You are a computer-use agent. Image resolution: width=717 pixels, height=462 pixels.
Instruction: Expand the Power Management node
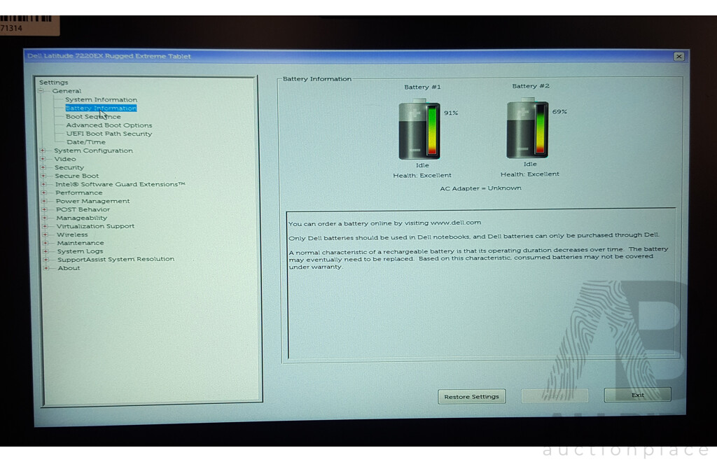pos(44,201)
